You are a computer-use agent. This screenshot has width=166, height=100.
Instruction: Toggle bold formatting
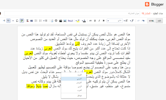[103, 21]
